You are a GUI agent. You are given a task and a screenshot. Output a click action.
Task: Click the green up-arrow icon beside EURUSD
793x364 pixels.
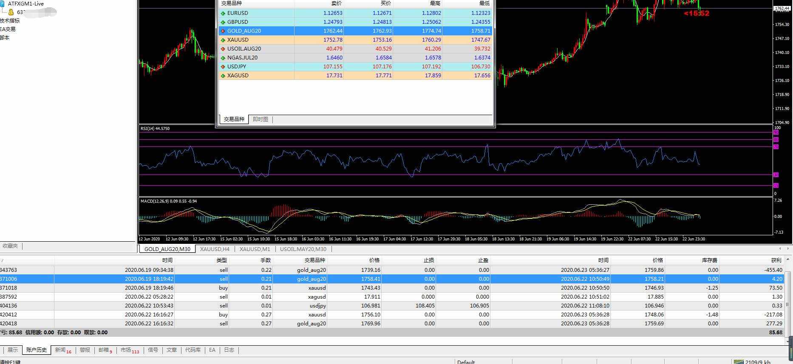pos(223,13)
